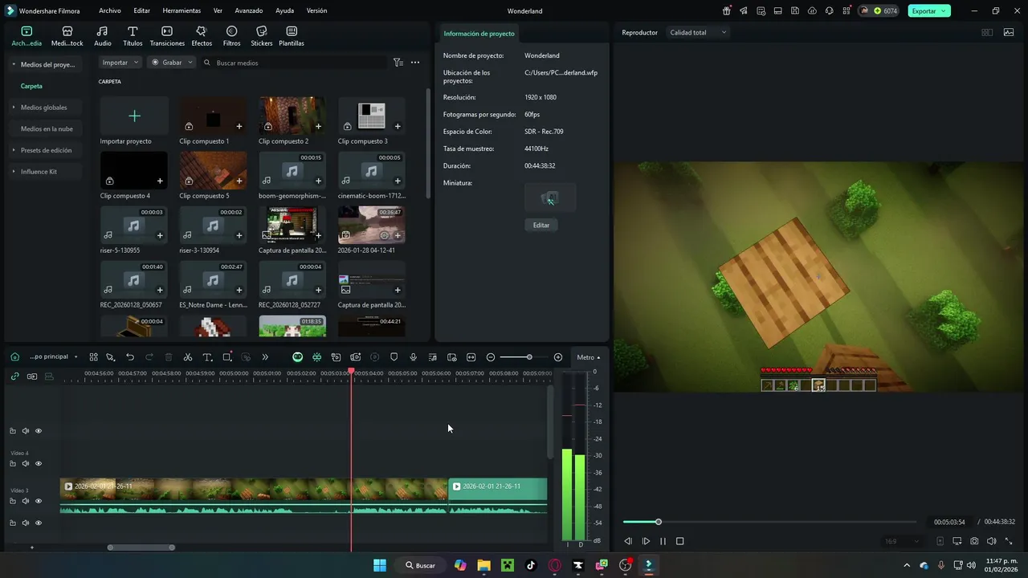1028x578 pixels.
Task: Show more timeline tools (double chevron)
Action: click(x=265, y=357)
